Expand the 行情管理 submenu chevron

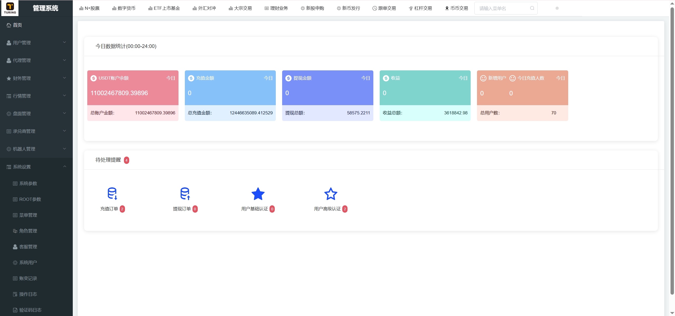click(65, 95)
